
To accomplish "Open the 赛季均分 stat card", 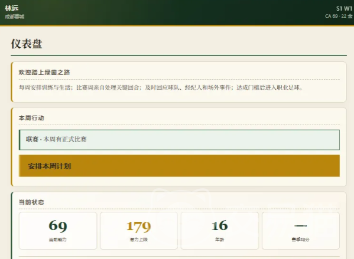I will click(301, 231).
